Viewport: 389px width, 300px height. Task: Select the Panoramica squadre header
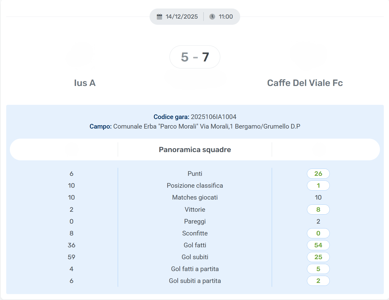[195, 149]
